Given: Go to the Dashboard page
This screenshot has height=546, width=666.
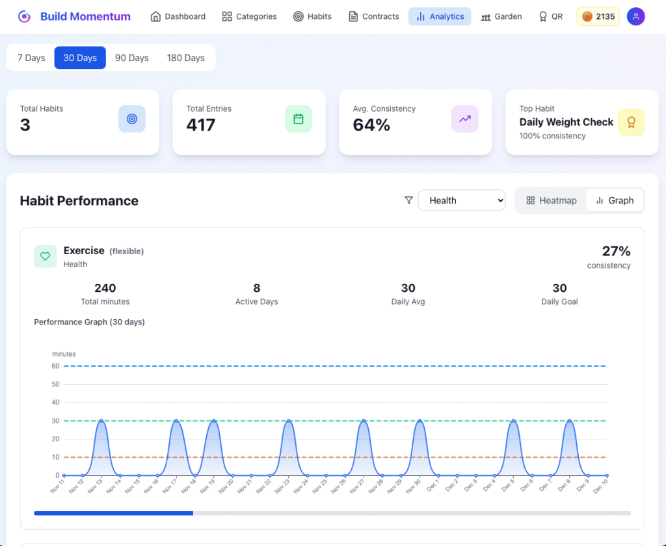Looking at the screenshot, I should 178,16.
